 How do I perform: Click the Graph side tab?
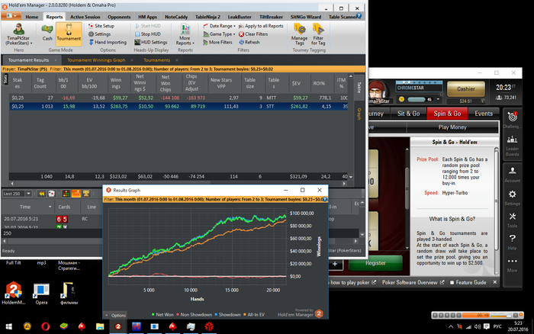359,114
